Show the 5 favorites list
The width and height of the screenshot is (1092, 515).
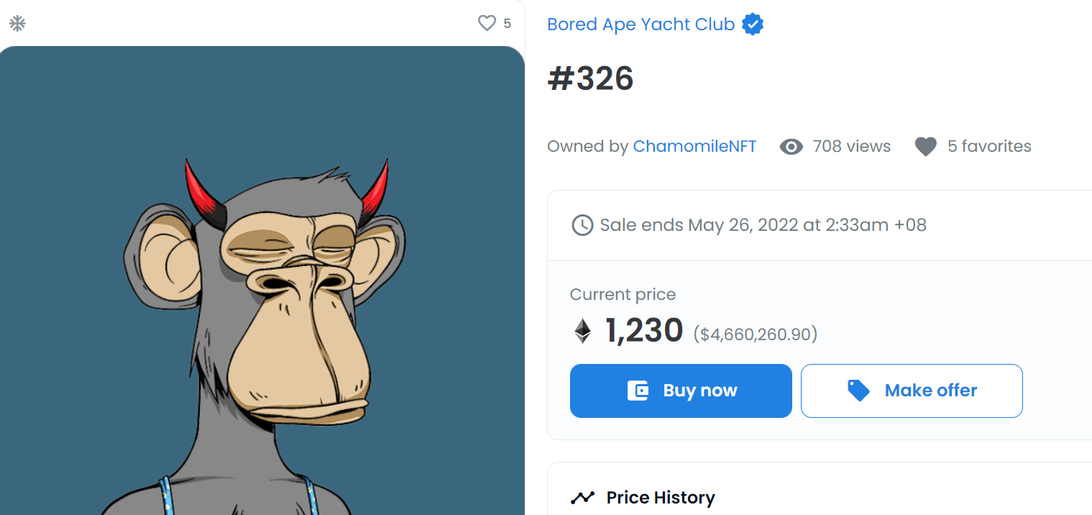tap(989, 147)
